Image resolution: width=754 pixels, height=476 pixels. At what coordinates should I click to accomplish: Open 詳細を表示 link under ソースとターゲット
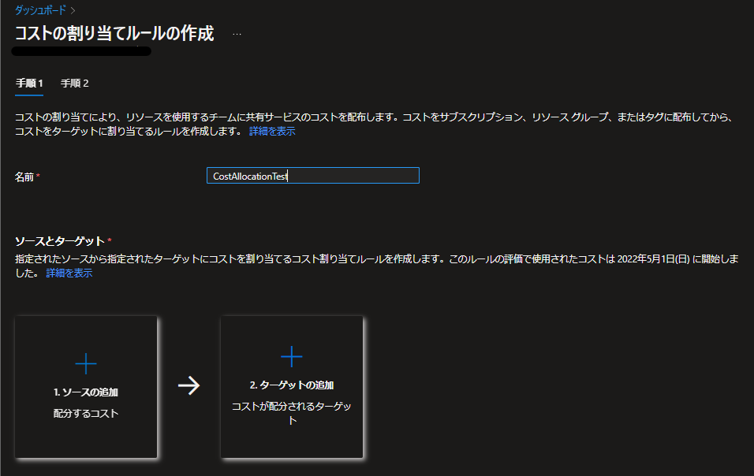pyautogui.click(x=69, y=273)
